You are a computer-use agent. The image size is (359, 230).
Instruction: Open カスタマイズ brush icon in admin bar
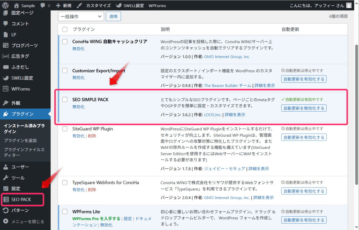(79, 6)
